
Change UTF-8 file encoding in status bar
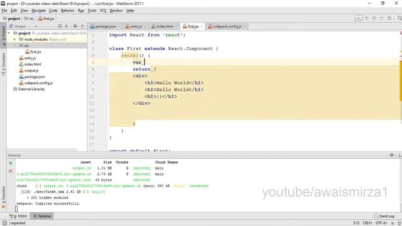pyautogui.click(x=381, y=223)
